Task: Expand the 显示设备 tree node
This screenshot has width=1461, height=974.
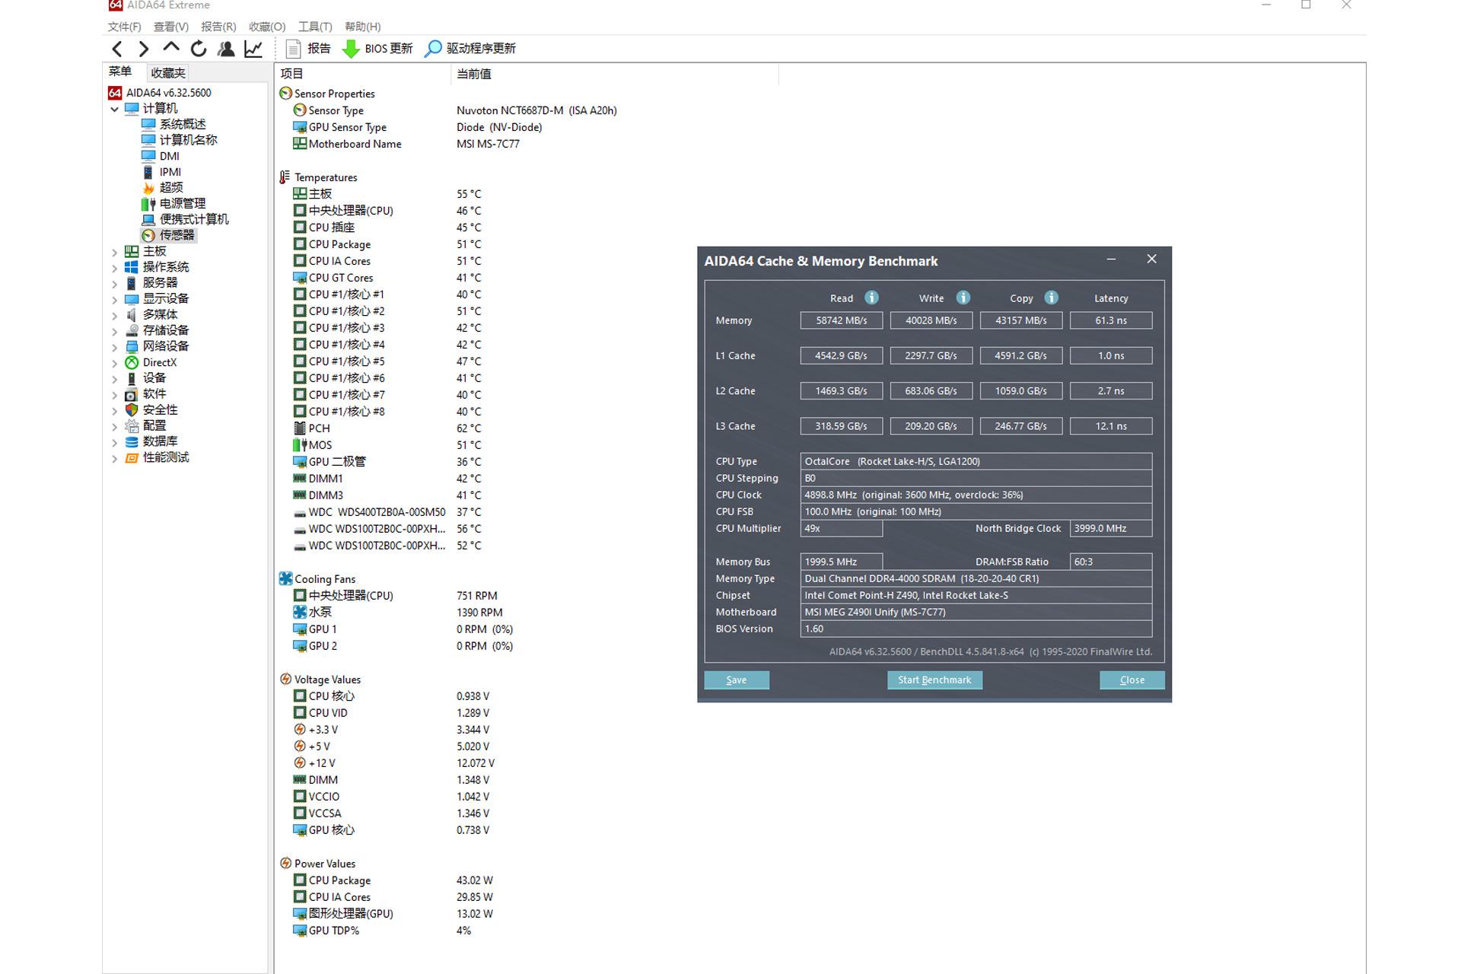Action: click(114, 298)
